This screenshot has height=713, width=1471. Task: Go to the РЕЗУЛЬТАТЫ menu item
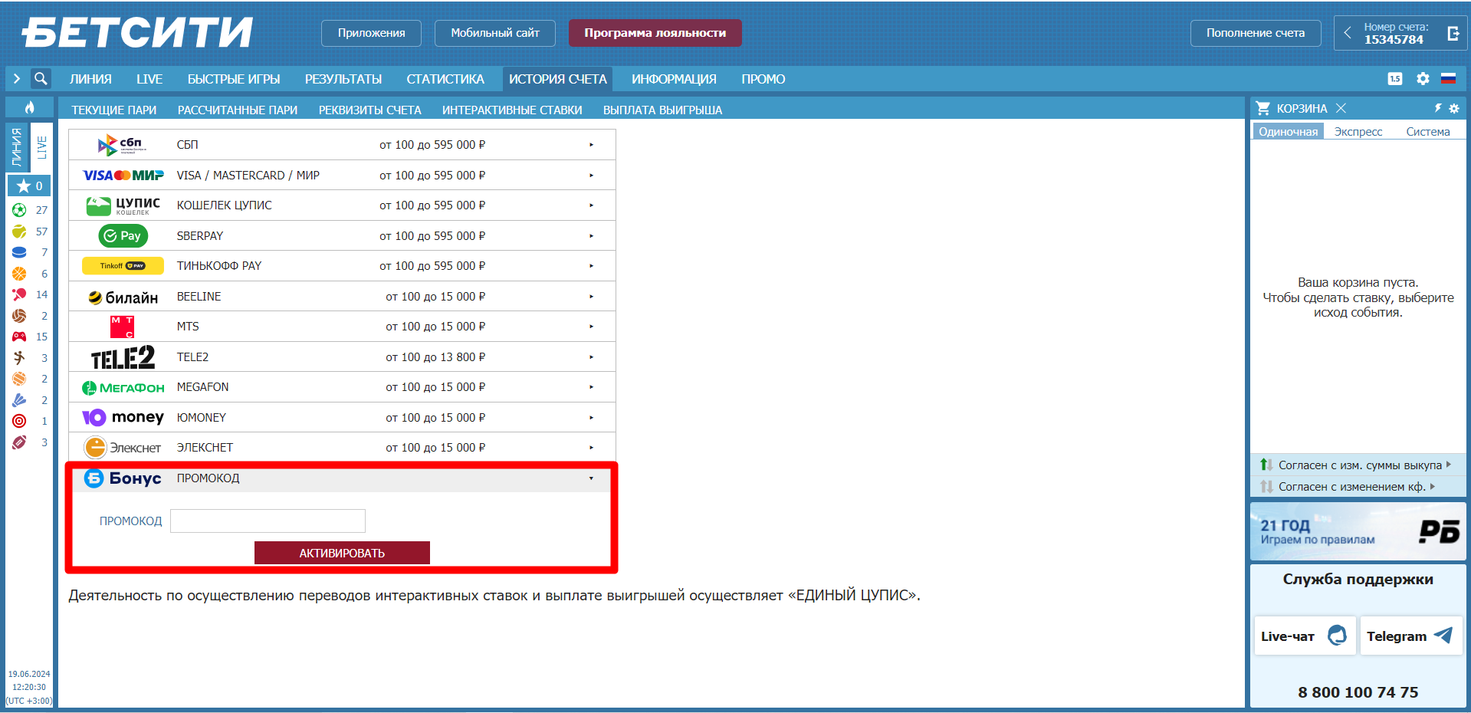343,79
